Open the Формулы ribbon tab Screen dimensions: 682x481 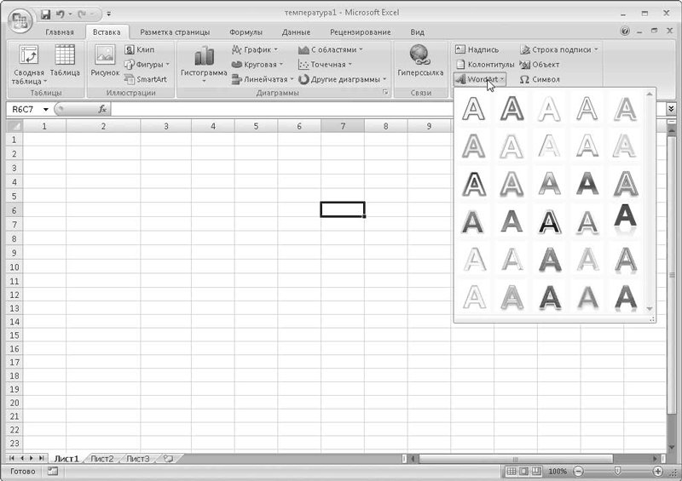246,32
